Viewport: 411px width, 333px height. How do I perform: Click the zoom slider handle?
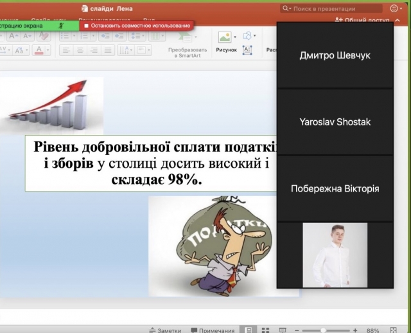[323, 330]
